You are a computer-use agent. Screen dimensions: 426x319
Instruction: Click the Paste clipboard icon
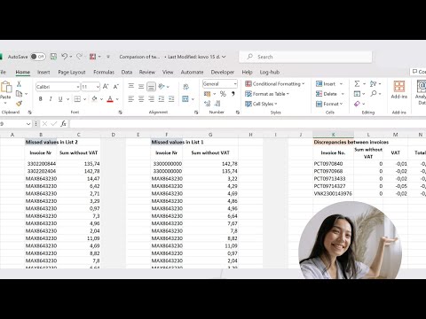[x=6, y=87]
